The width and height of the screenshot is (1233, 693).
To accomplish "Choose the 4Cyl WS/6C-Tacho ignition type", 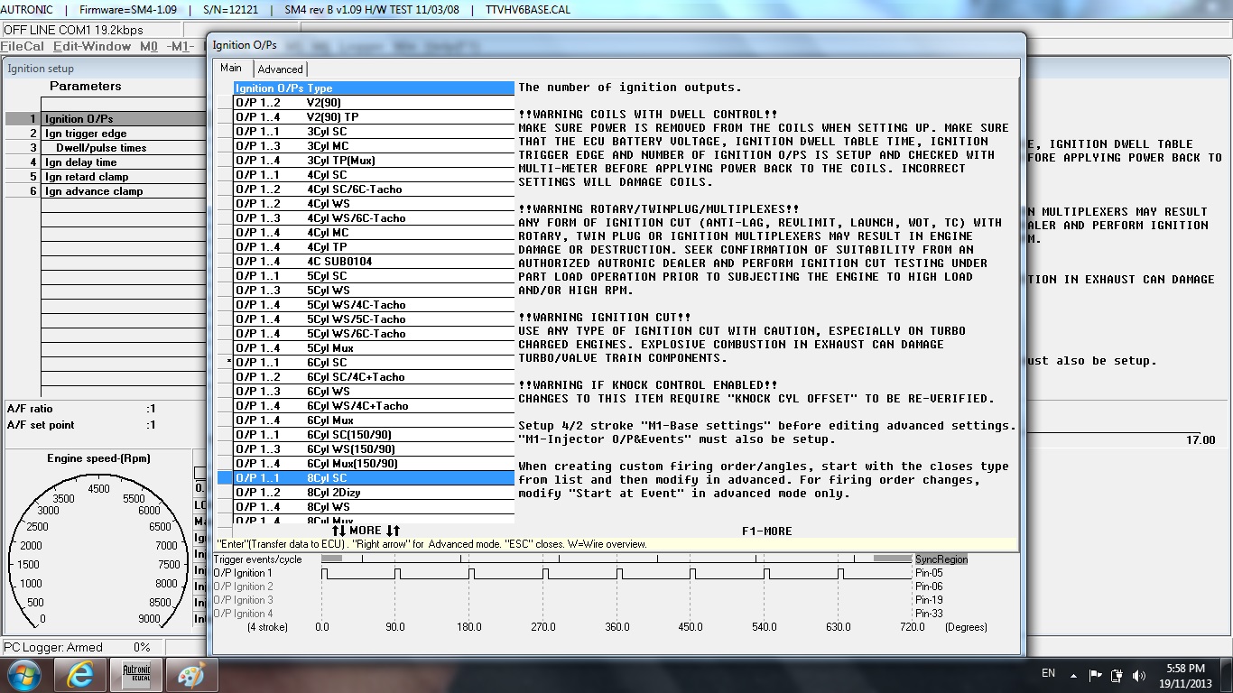I will point(374,218).
